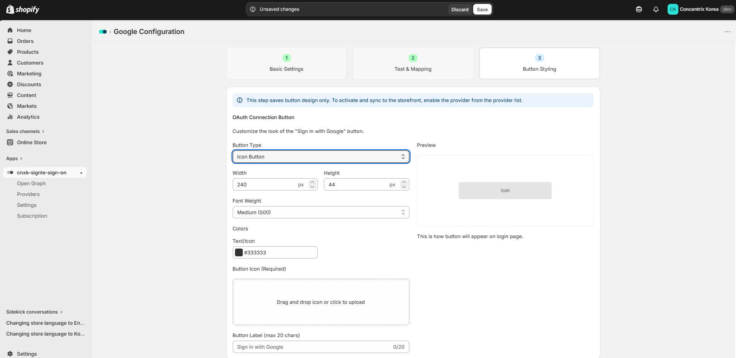
Task: Click the cnxk-signle-sign-on app icon
Action: (10, 172)
